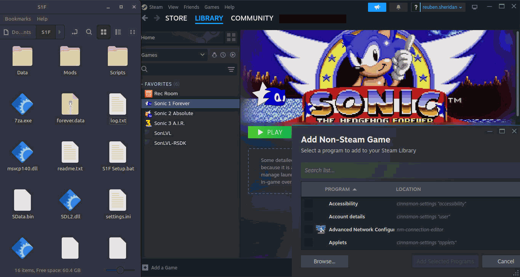This screenshot has height=277, width=520.
Task: Open advanced library filters icon
Action: point(231,69)
